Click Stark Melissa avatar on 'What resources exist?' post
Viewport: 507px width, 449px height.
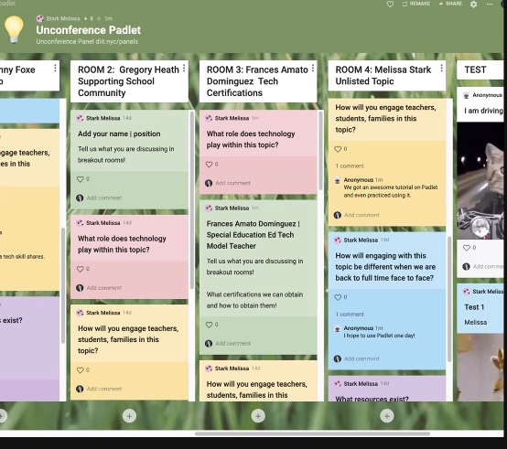[x=338, y=384]
